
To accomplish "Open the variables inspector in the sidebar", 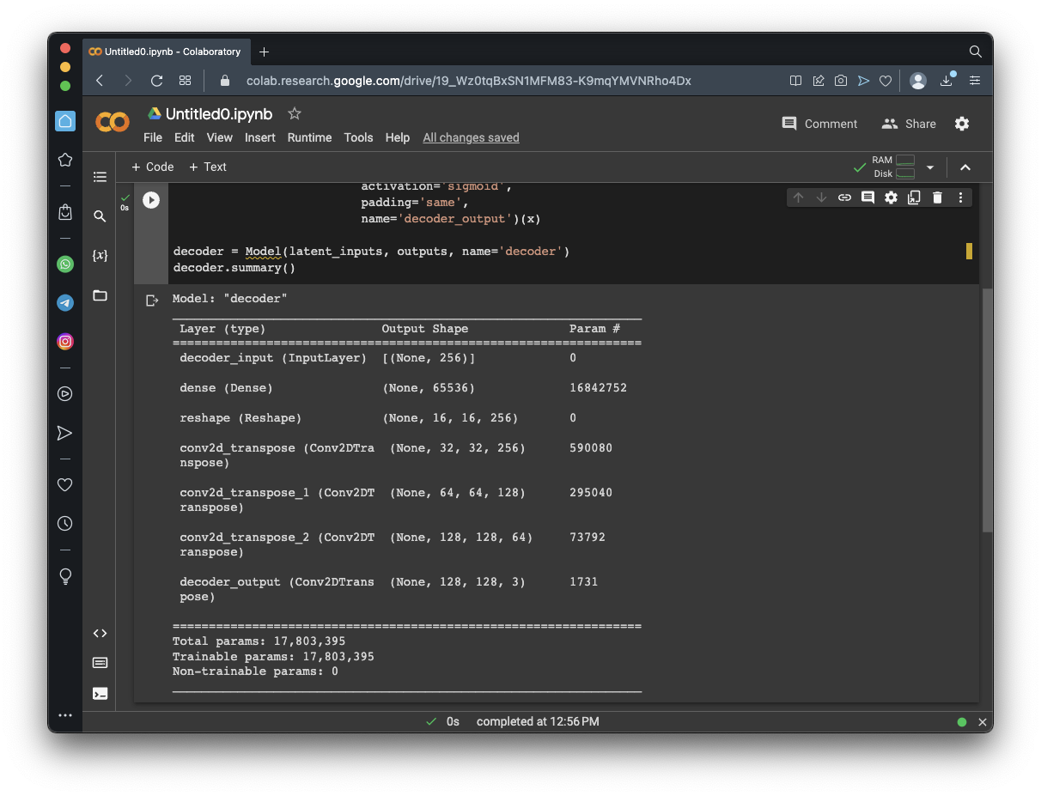I will 100,256.
